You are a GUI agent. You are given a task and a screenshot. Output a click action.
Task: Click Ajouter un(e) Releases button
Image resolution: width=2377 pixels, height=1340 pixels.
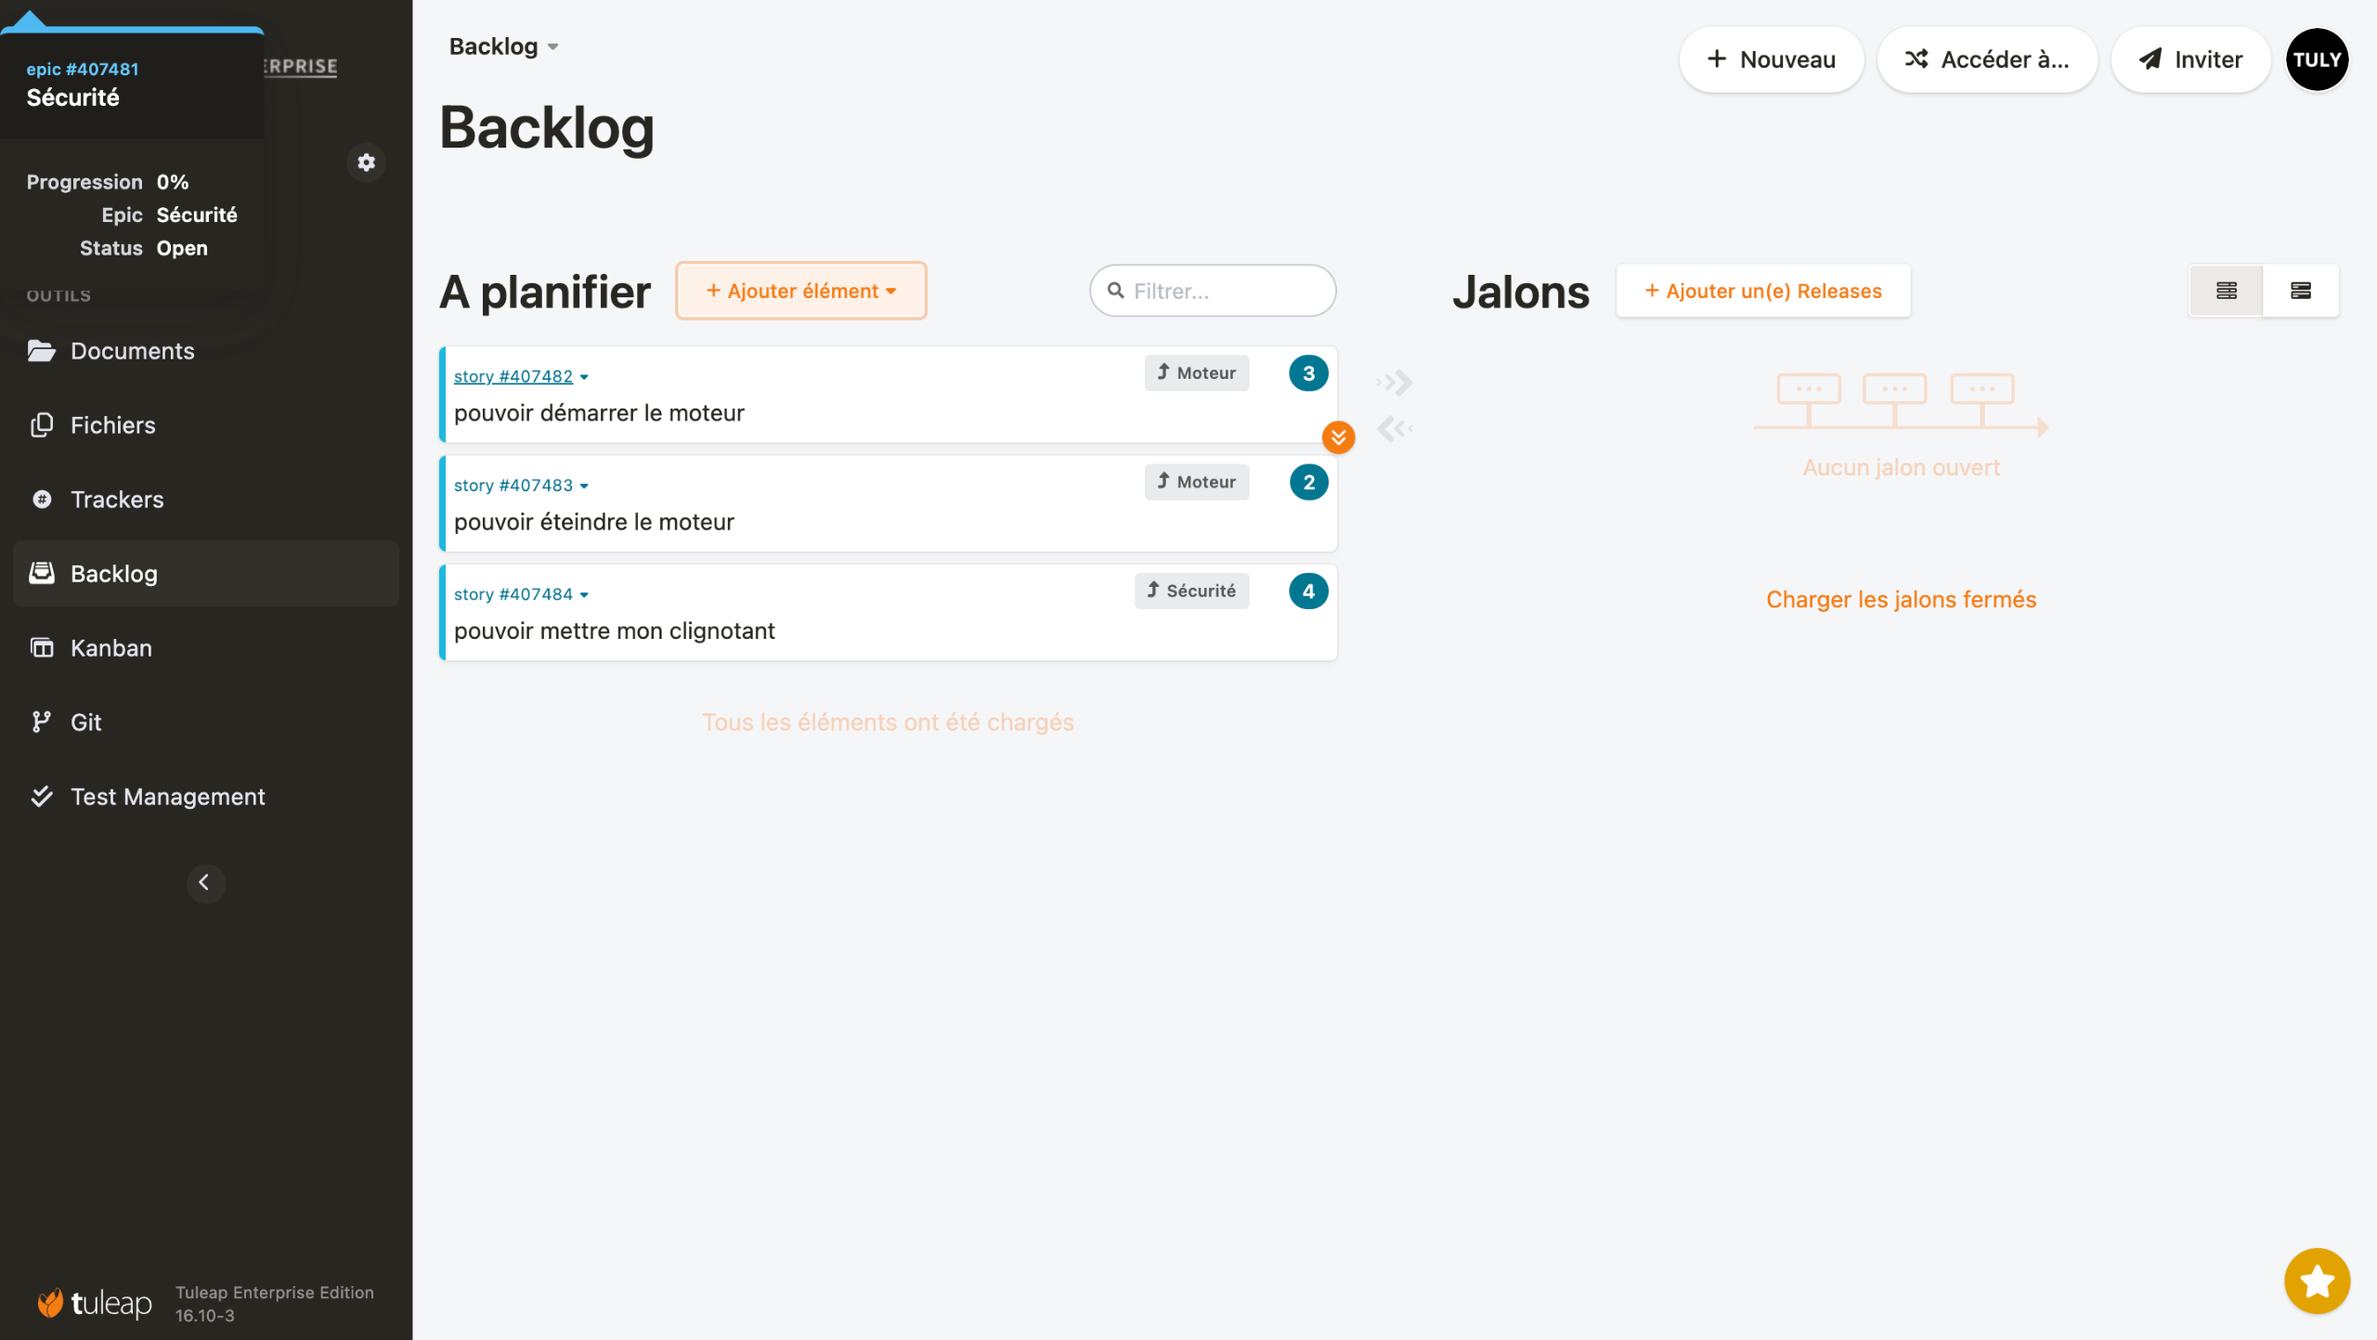(1762, 291)
